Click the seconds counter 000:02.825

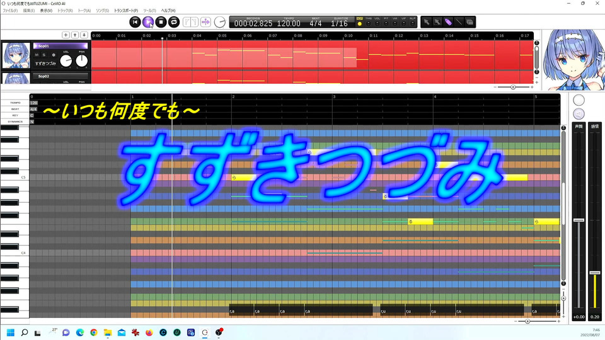click(x=253, y=23)
